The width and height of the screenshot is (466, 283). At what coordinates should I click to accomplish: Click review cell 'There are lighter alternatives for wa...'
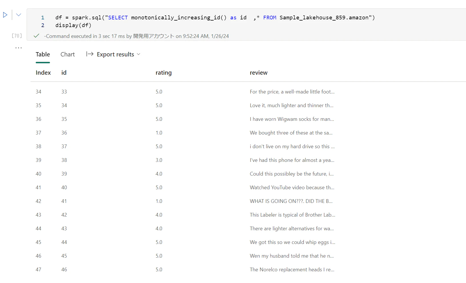click(x=292, y=229)
